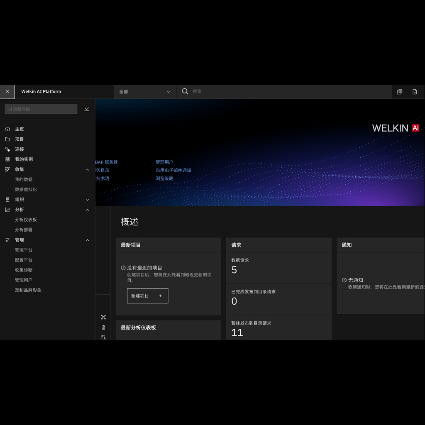
Task: Click the 数据请求 count 5
Action: 234,270
